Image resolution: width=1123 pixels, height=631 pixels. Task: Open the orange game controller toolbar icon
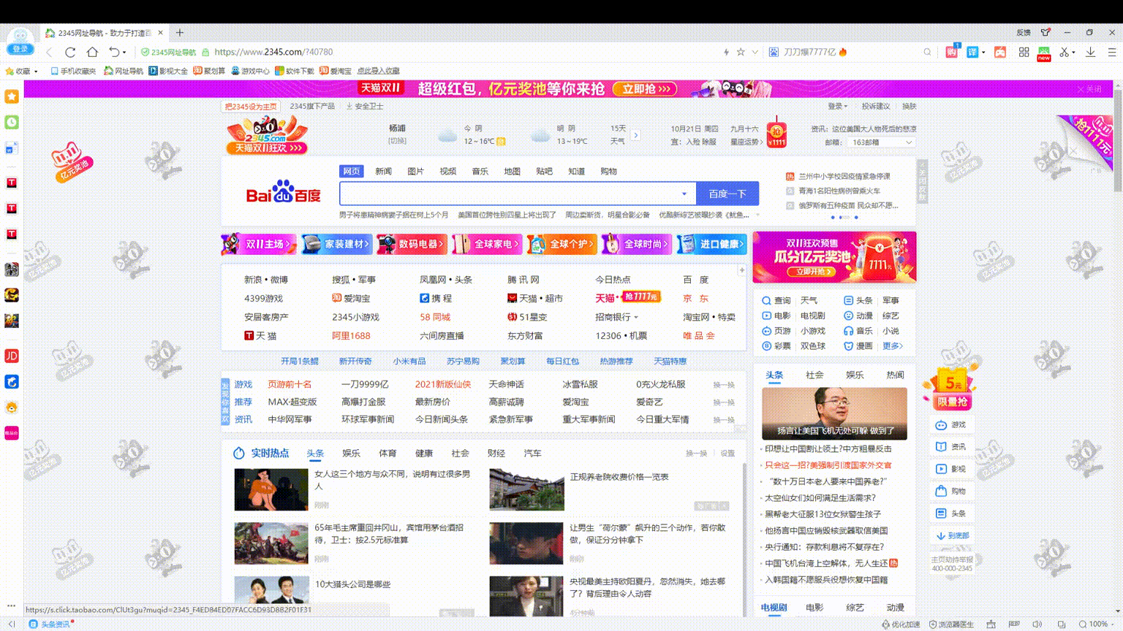pos(1000,52)
